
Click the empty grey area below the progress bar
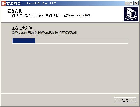coord(70,68)
